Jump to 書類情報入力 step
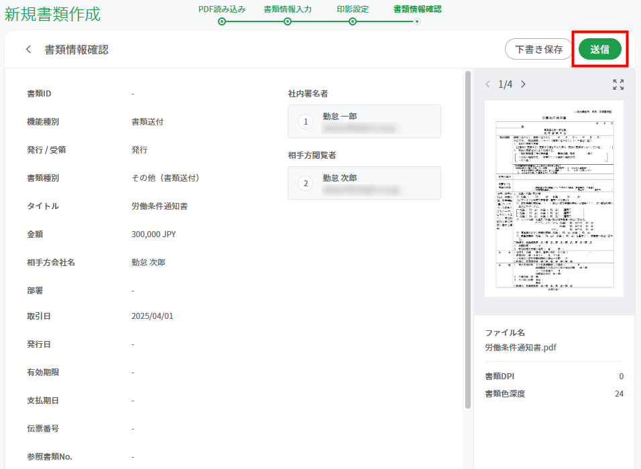Image resolution: width=641 pixels, height=469 pixels. pyautogui.click(x=288, y=21)
